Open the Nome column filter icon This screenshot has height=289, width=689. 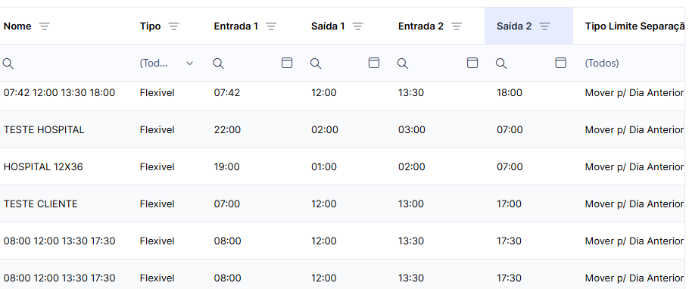tap(45, 26)
